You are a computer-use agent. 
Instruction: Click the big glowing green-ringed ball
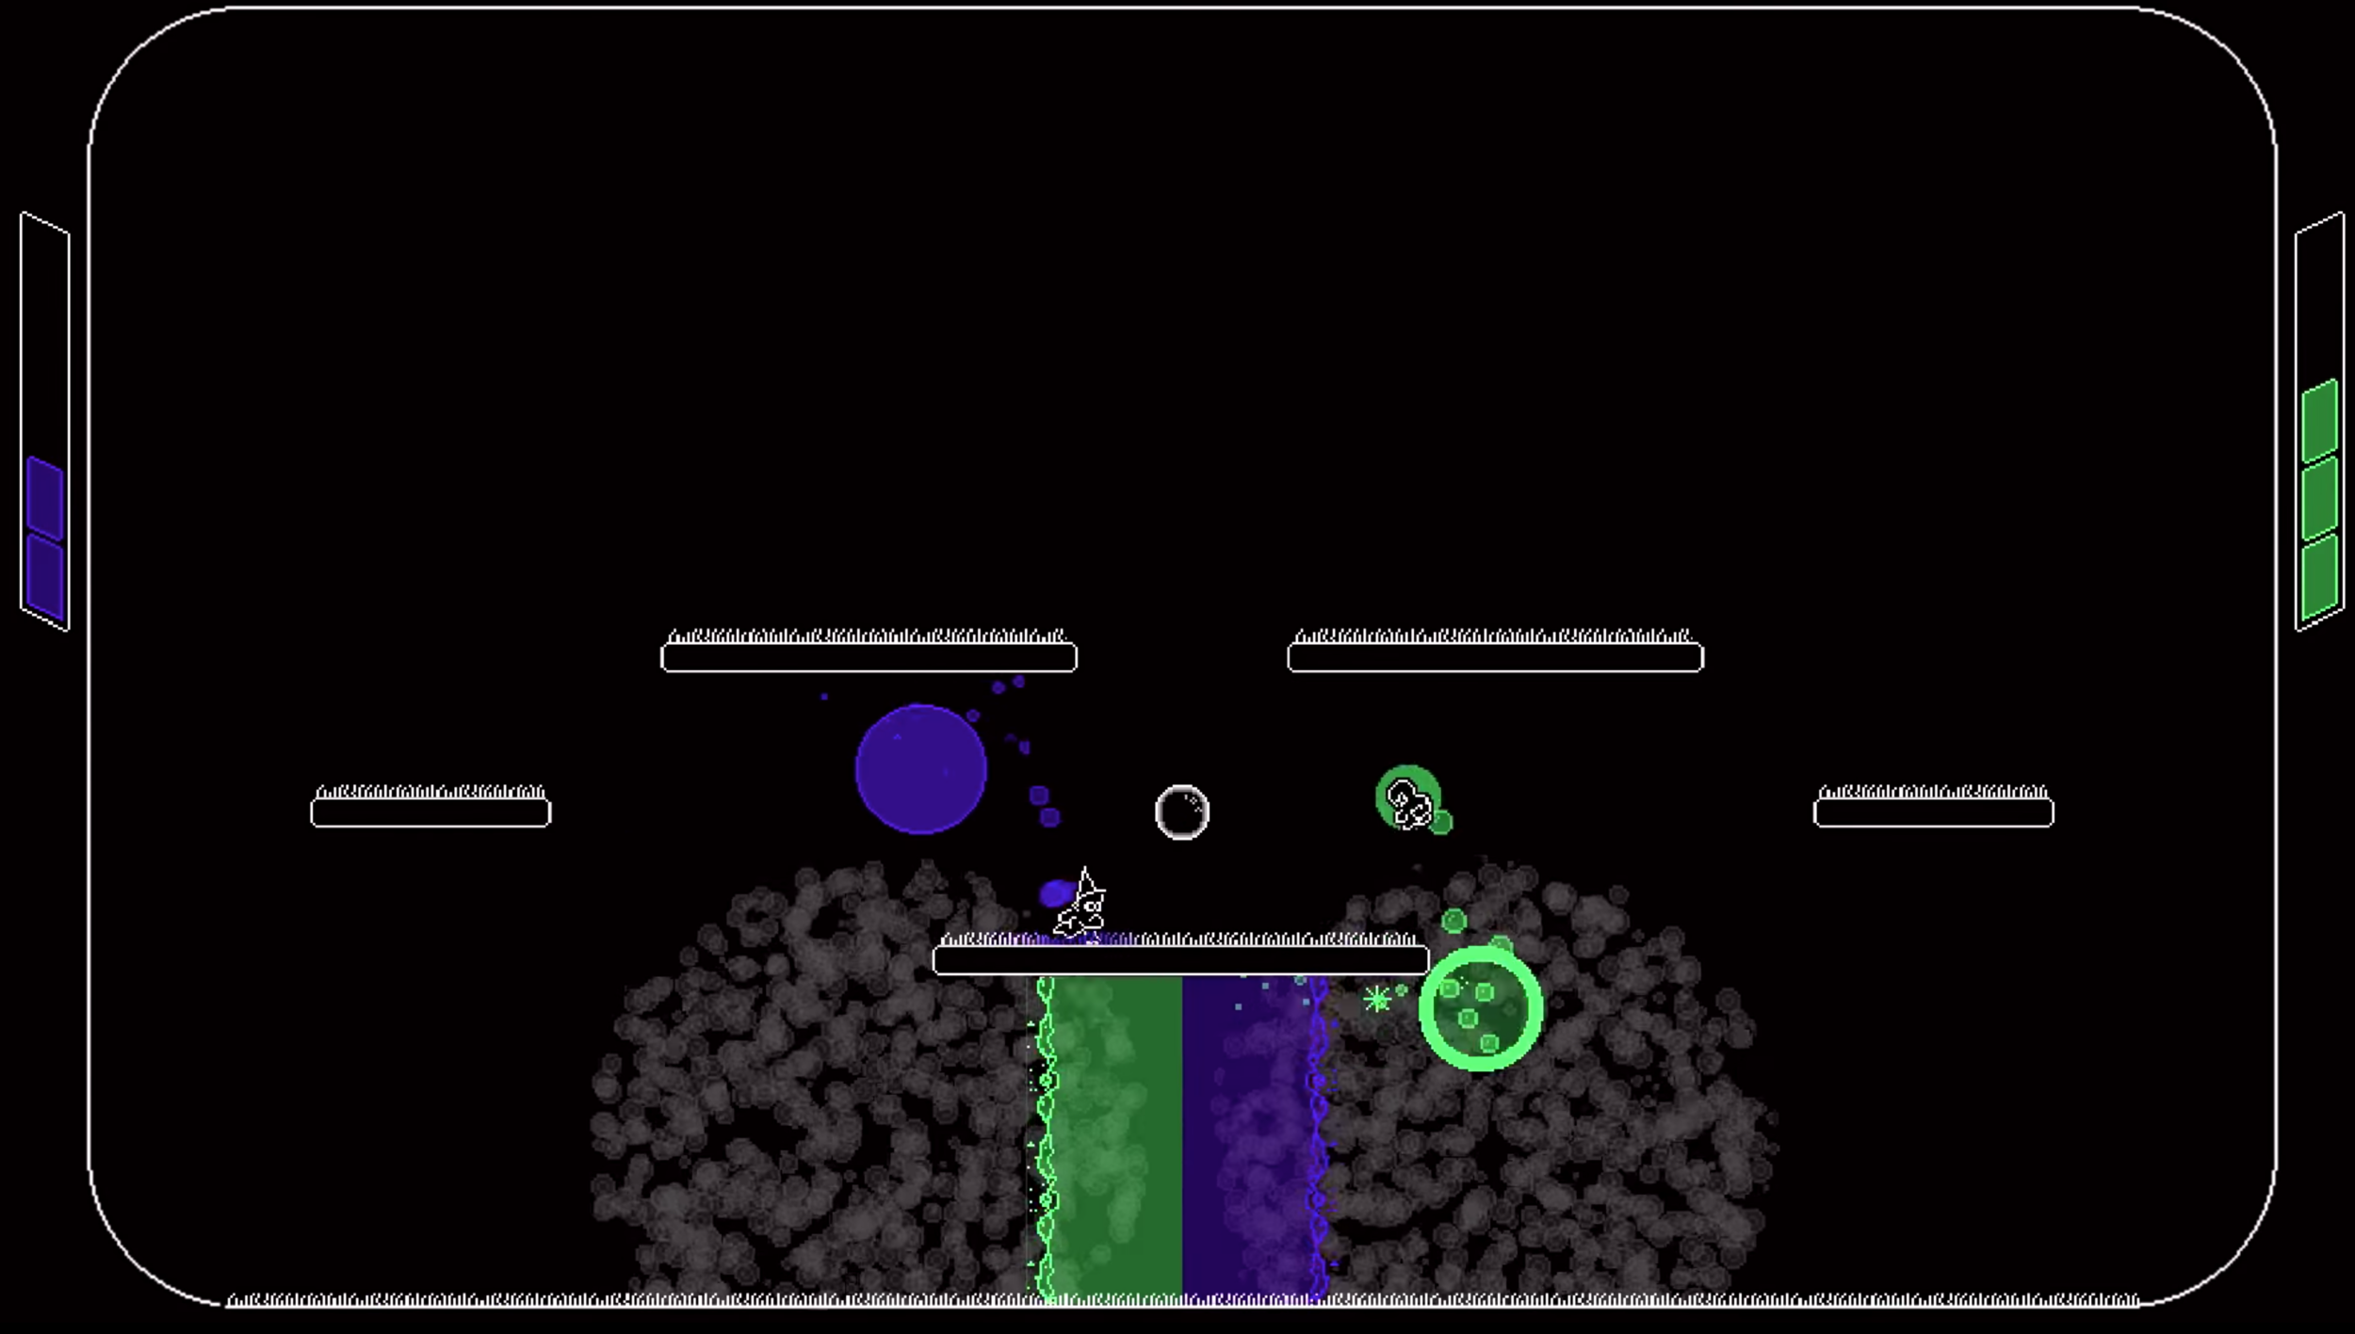pyautogui.click(x=1480, y=1008)
